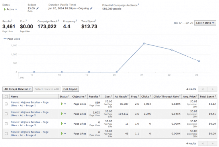Check the Image 4 ad row checkbox
This screenshot has height=147, width=219.
[6, 133]
